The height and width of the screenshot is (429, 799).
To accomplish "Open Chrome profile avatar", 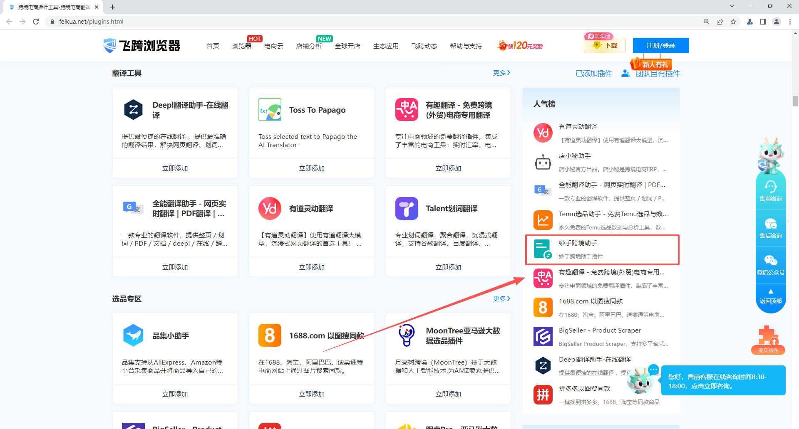I will pos(777,22).
